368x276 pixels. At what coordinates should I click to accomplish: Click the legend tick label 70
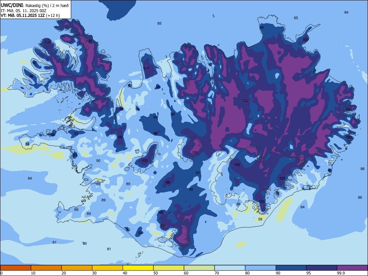[217, 273]
